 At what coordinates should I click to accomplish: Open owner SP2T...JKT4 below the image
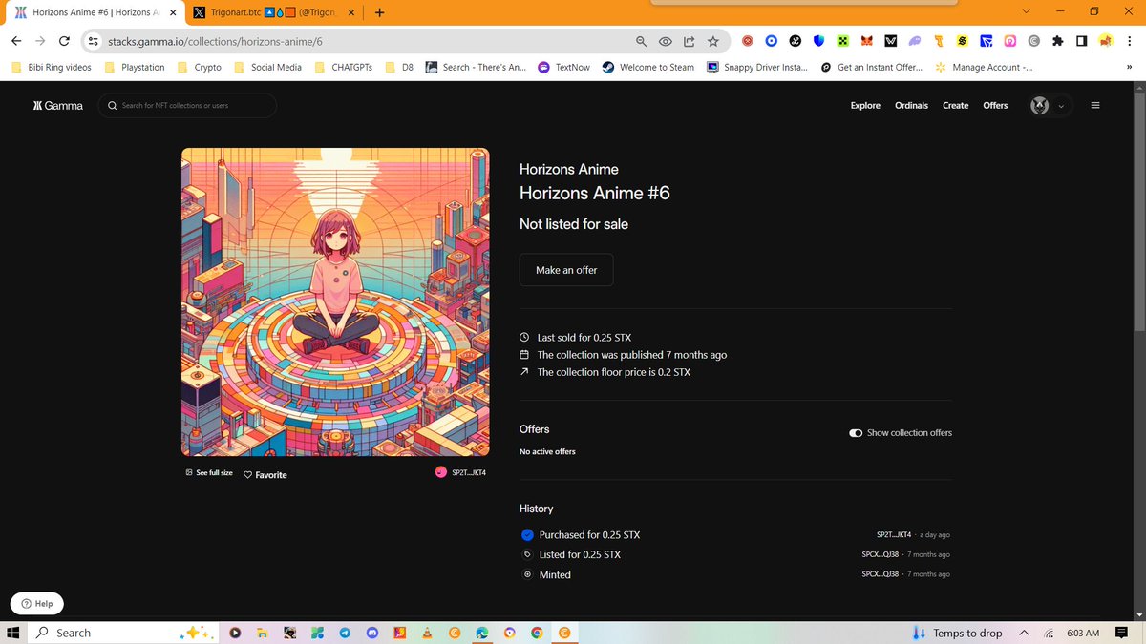coord(460,472)
